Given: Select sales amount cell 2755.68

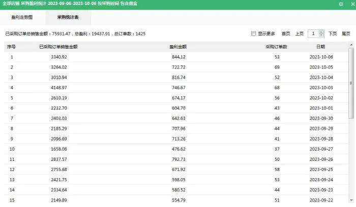Looking at the screenshot, I should (x=59, y=169).
